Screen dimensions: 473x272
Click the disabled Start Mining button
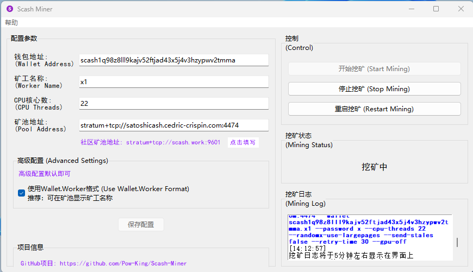[x=375, y=69]
